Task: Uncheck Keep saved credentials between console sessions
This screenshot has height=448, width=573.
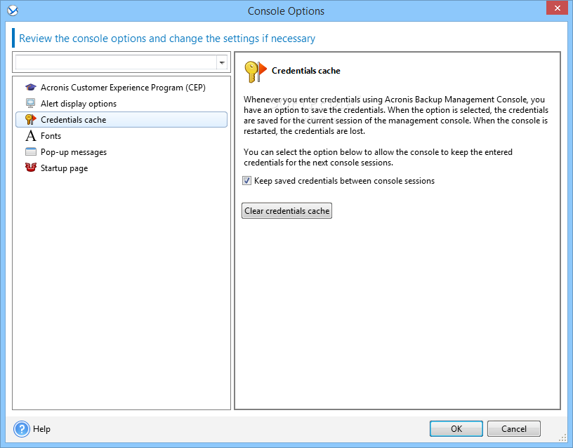Action: click(247, 181)
